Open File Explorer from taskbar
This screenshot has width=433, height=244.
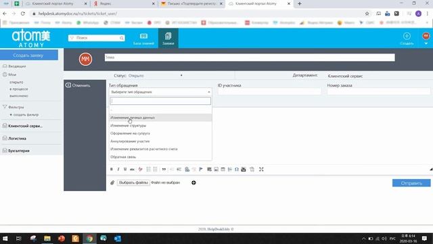[x=47, y=239]
